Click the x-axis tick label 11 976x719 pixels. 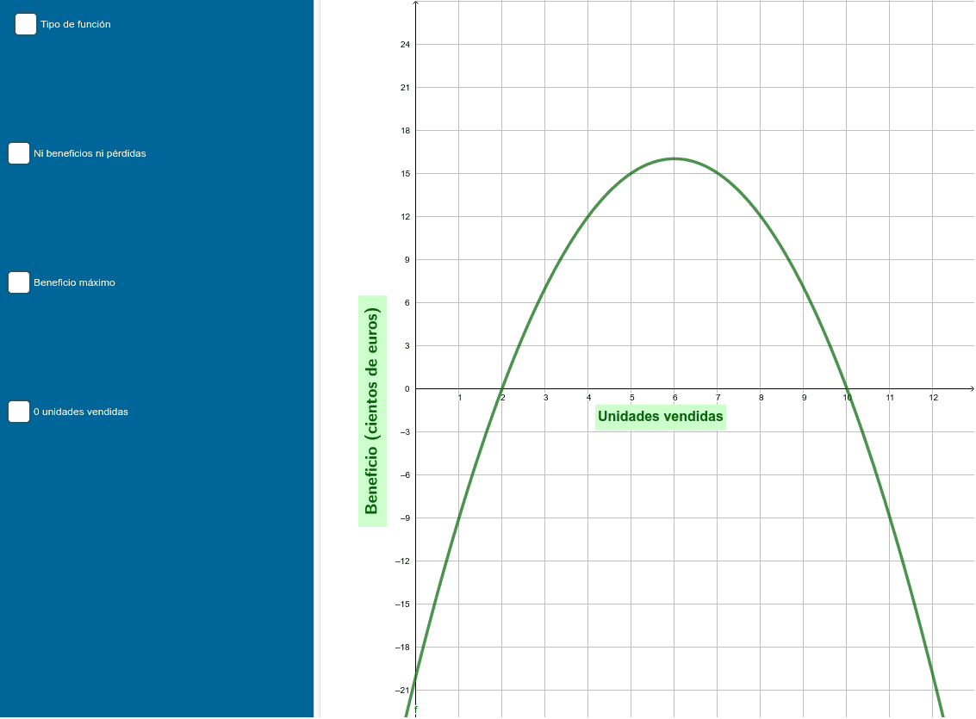click(x=890, y=398)
